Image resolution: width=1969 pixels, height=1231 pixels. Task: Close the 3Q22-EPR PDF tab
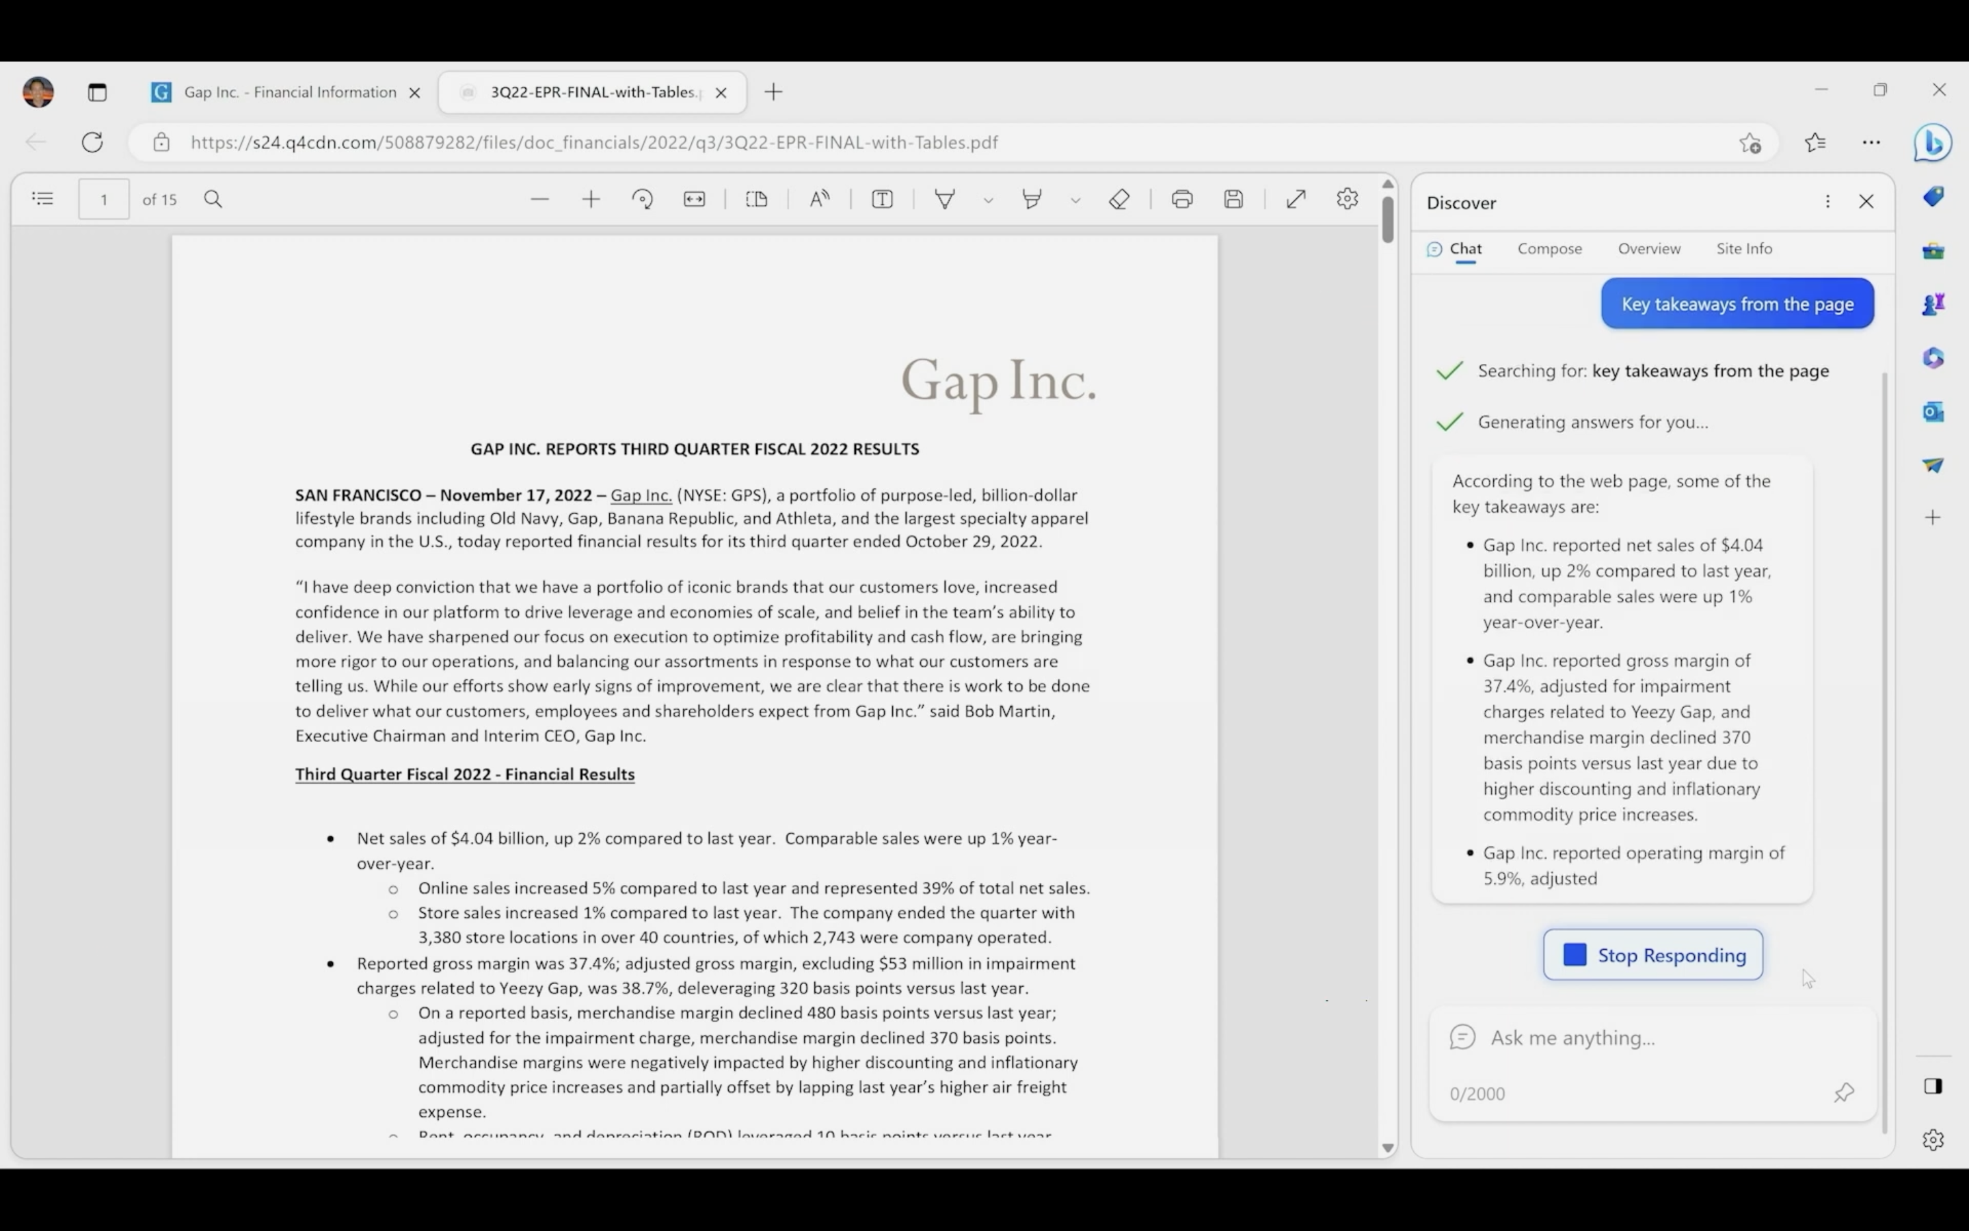pyautogui.click(x=721, y=93)
